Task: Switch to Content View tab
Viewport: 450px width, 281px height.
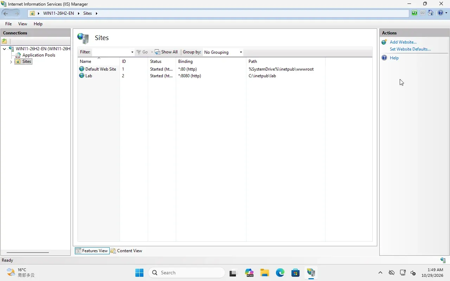Action: 127,251
